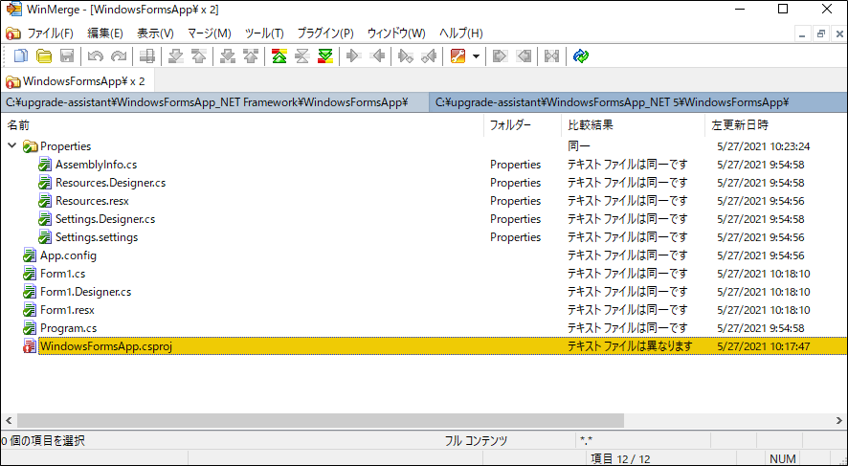Click the horizontal scrollbar thumb
Viewport: 848px width, 466px height.
(x=321, y=421)
